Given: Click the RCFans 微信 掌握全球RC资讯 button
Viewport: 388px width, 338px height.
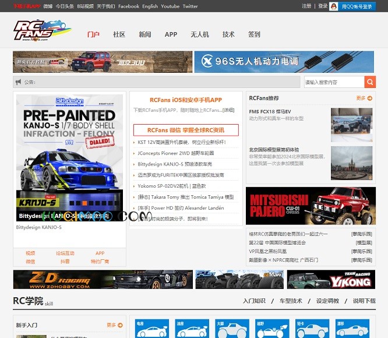Looking at the screenshot, I should (x=186, y=130).
